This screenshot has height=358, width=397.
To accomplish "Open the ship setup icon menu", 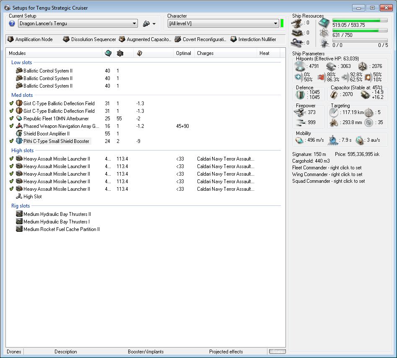I will pos(149,24).
